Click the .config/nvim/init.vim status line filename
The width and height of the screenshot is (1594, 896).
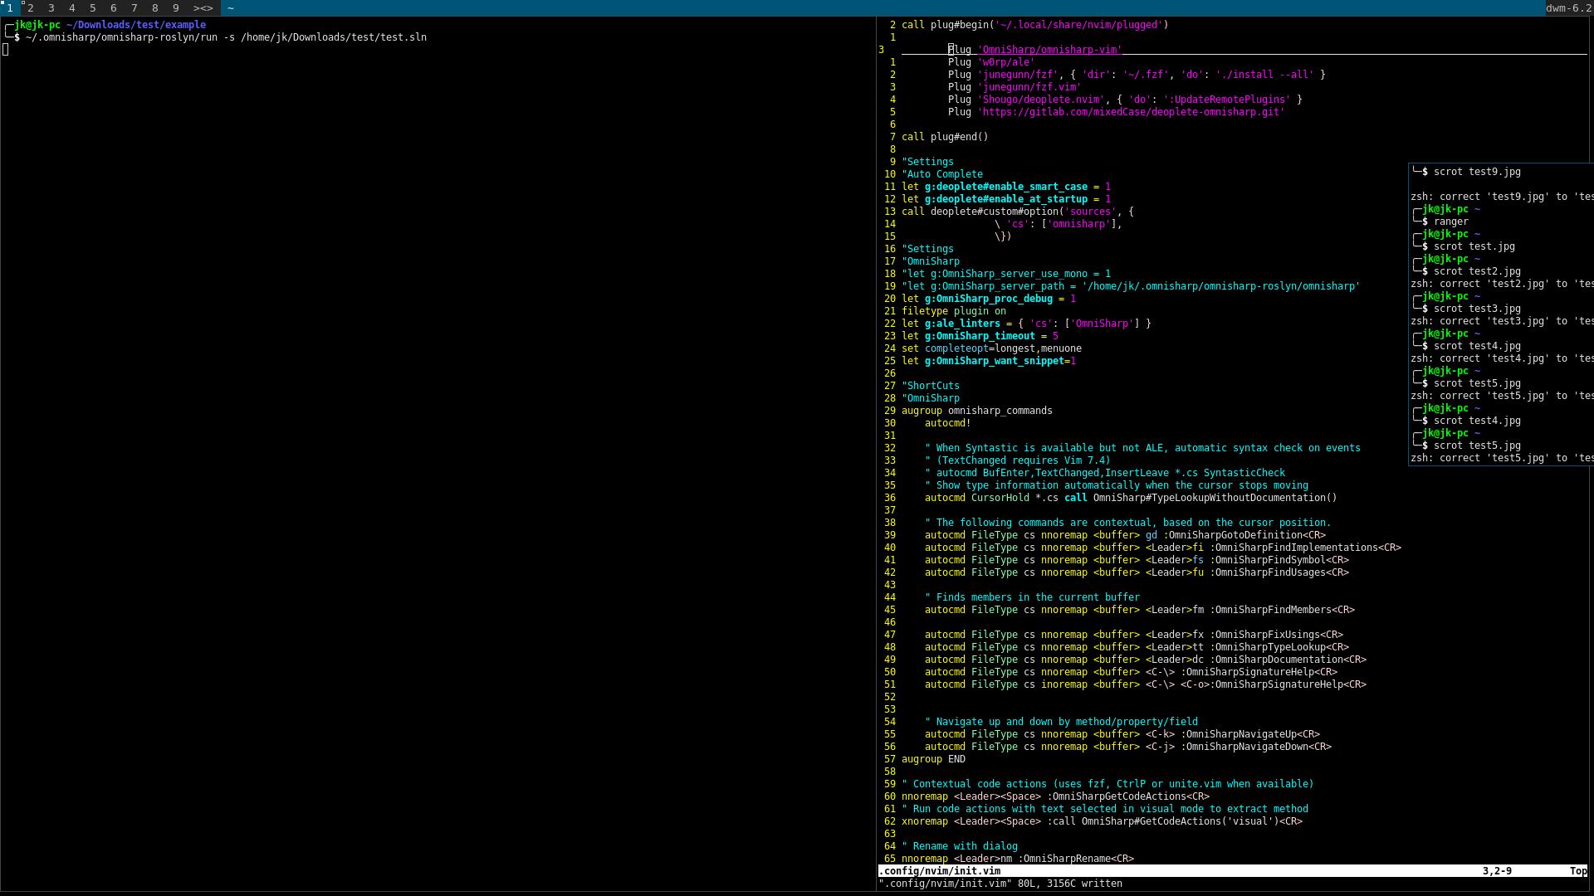[940, 871]
